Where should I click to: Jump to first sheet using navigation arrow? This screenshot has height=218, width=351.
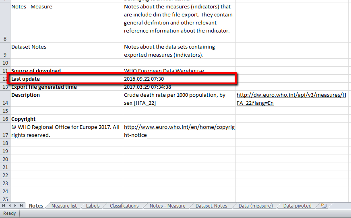click(4, 206)
